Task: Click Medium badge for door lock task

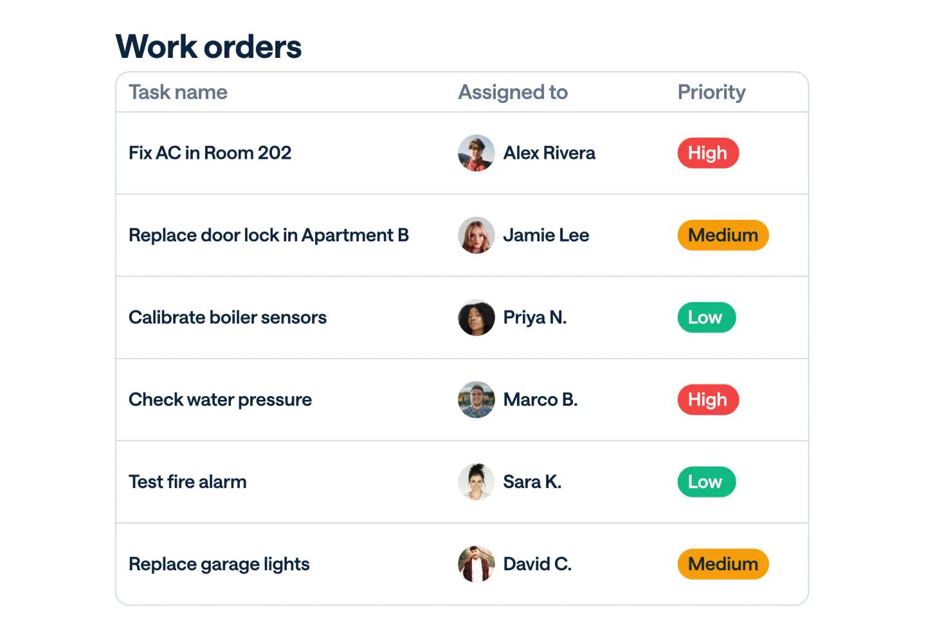Action: point(723,235)
